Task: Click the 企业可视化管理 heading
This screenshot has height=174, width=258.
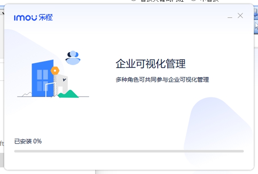Action: pos(150,64)
